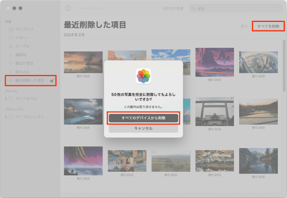Click the library icon beside ライブラリ
287x198 pixels.
pos(11,29)
